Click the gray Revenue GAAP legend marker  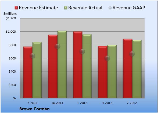coord(110,8)
